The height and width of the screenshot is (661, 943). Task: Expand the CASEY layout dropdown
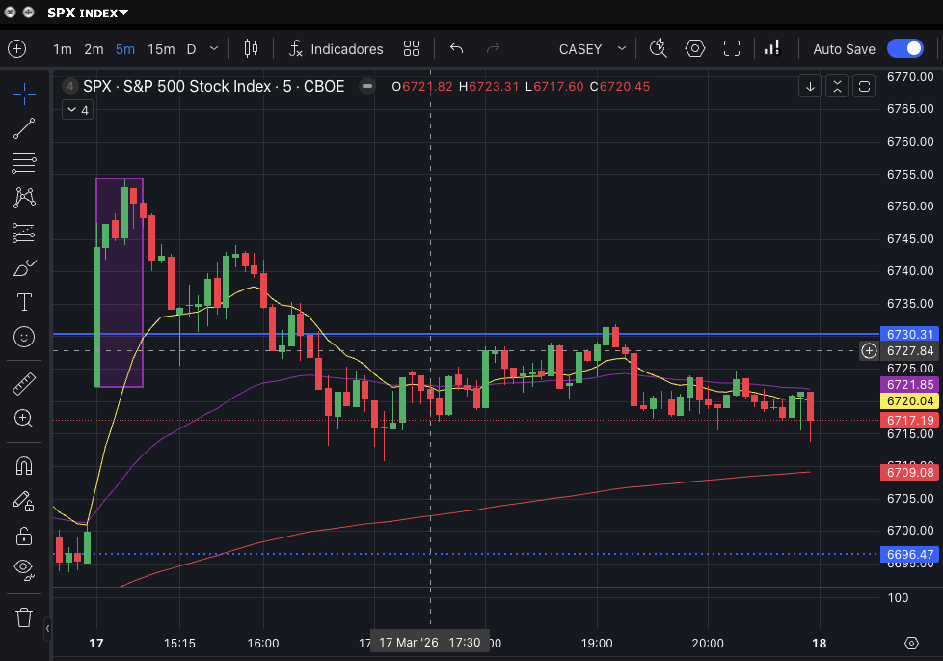[621, 49]
